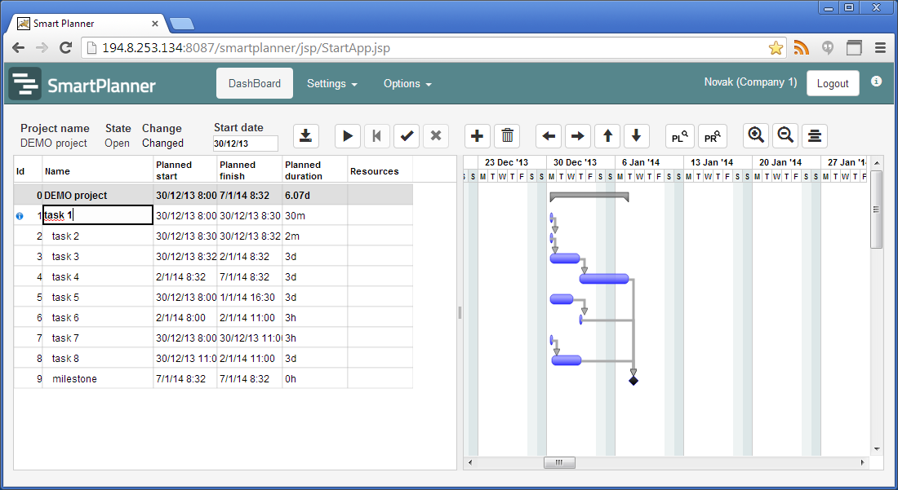Click the info icon on task 1 row
898x490 pixels.
pyautogui.click(x=20, y=216)
